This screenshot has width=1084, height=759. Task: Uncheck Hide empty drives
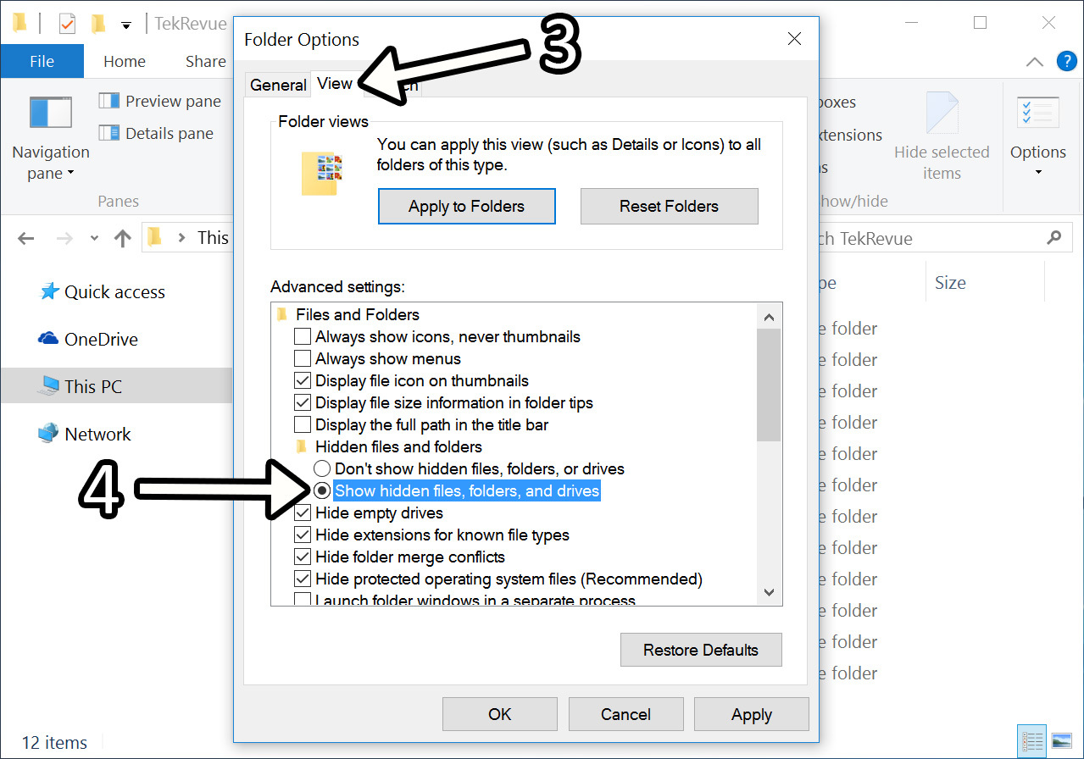click(x=303, y=512)
